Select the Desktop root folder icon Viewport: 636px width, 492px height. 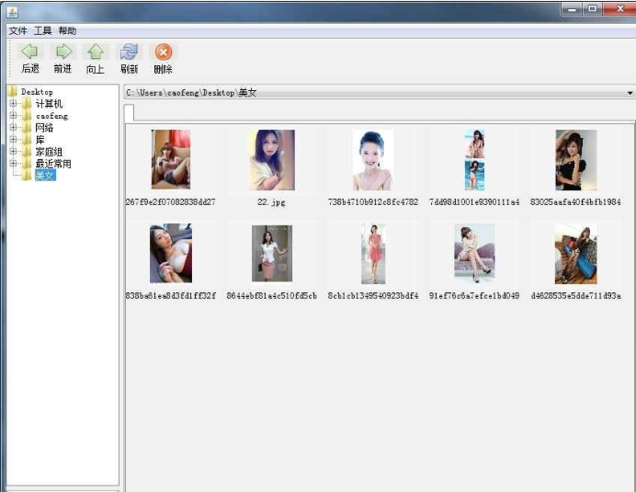coord(13,92)
